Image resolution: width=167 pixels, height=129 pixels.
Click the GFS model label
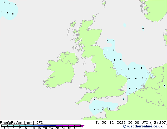click(40, 123)
